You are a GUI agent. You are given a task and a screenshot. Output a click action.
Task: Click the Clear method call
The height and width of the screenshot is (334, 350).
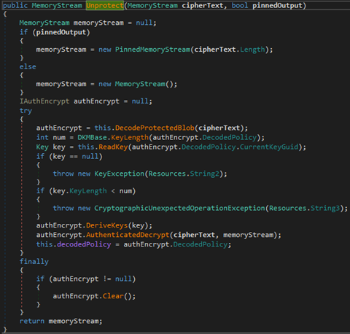tap(113, 296)
